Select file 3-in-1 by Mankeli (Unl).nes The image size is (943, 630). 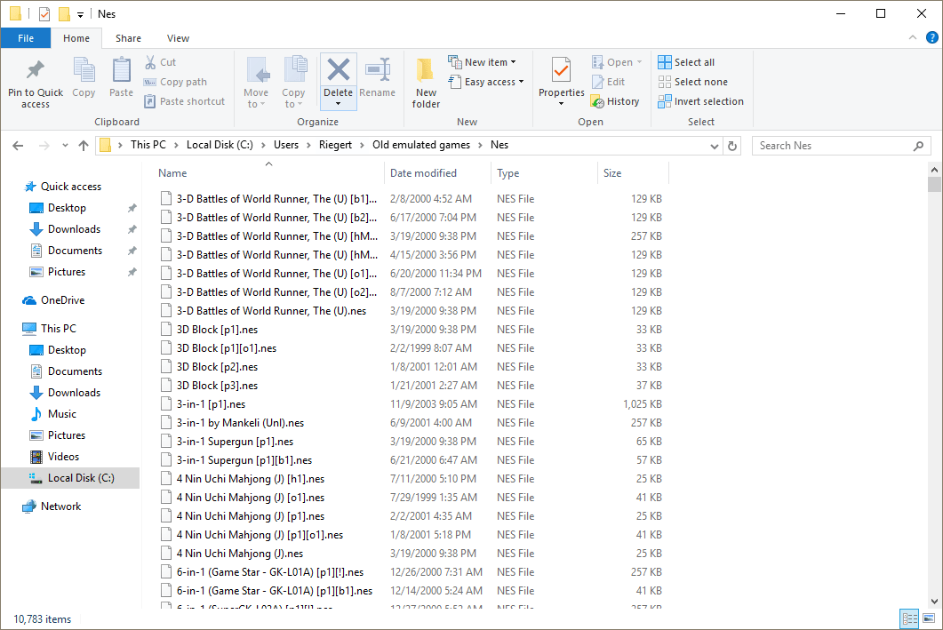pyautogui.click(x=240, y=423)
